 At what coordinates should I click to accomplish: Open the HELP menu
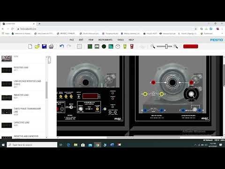131,40
